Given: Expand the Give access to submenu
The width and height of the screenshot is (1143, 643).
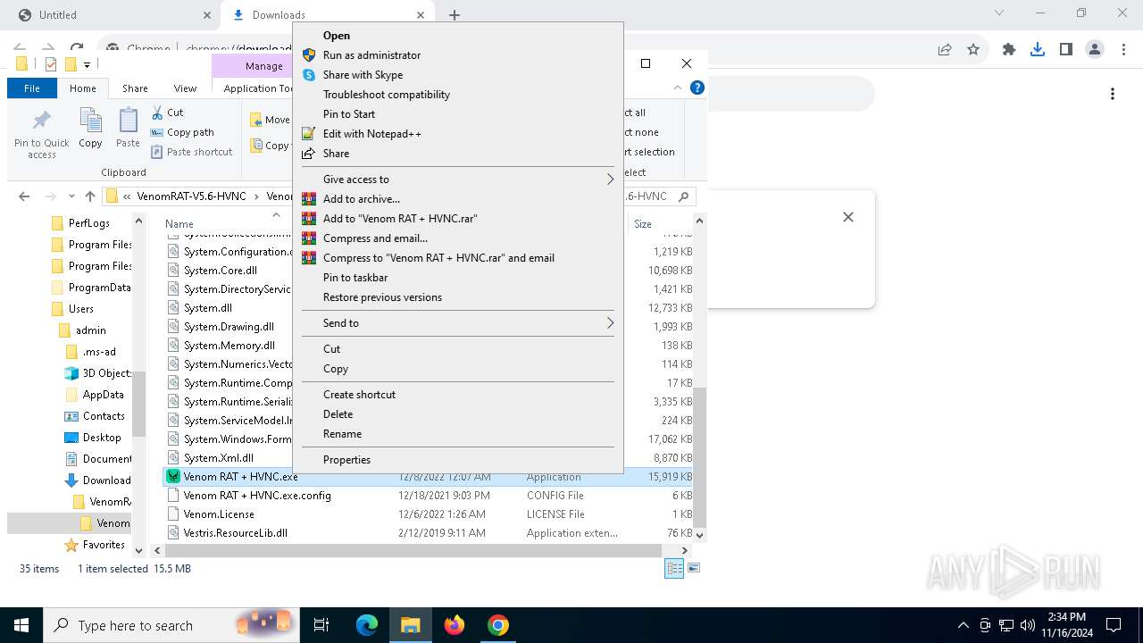Looking at the screenshot, I should [x=457, y=180].
